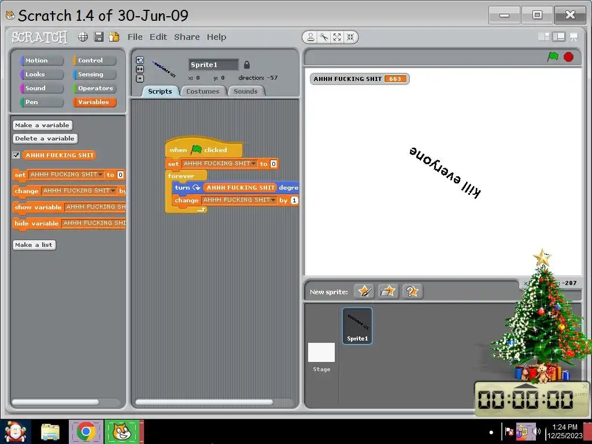The width and height of the screenshot is (592, 444).
Task: Select Variables blocks category
Action: pos(94,102)
